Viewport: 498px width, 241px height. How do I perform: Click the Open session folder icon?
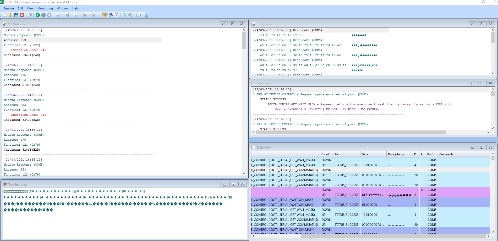[x=10, y=15]
